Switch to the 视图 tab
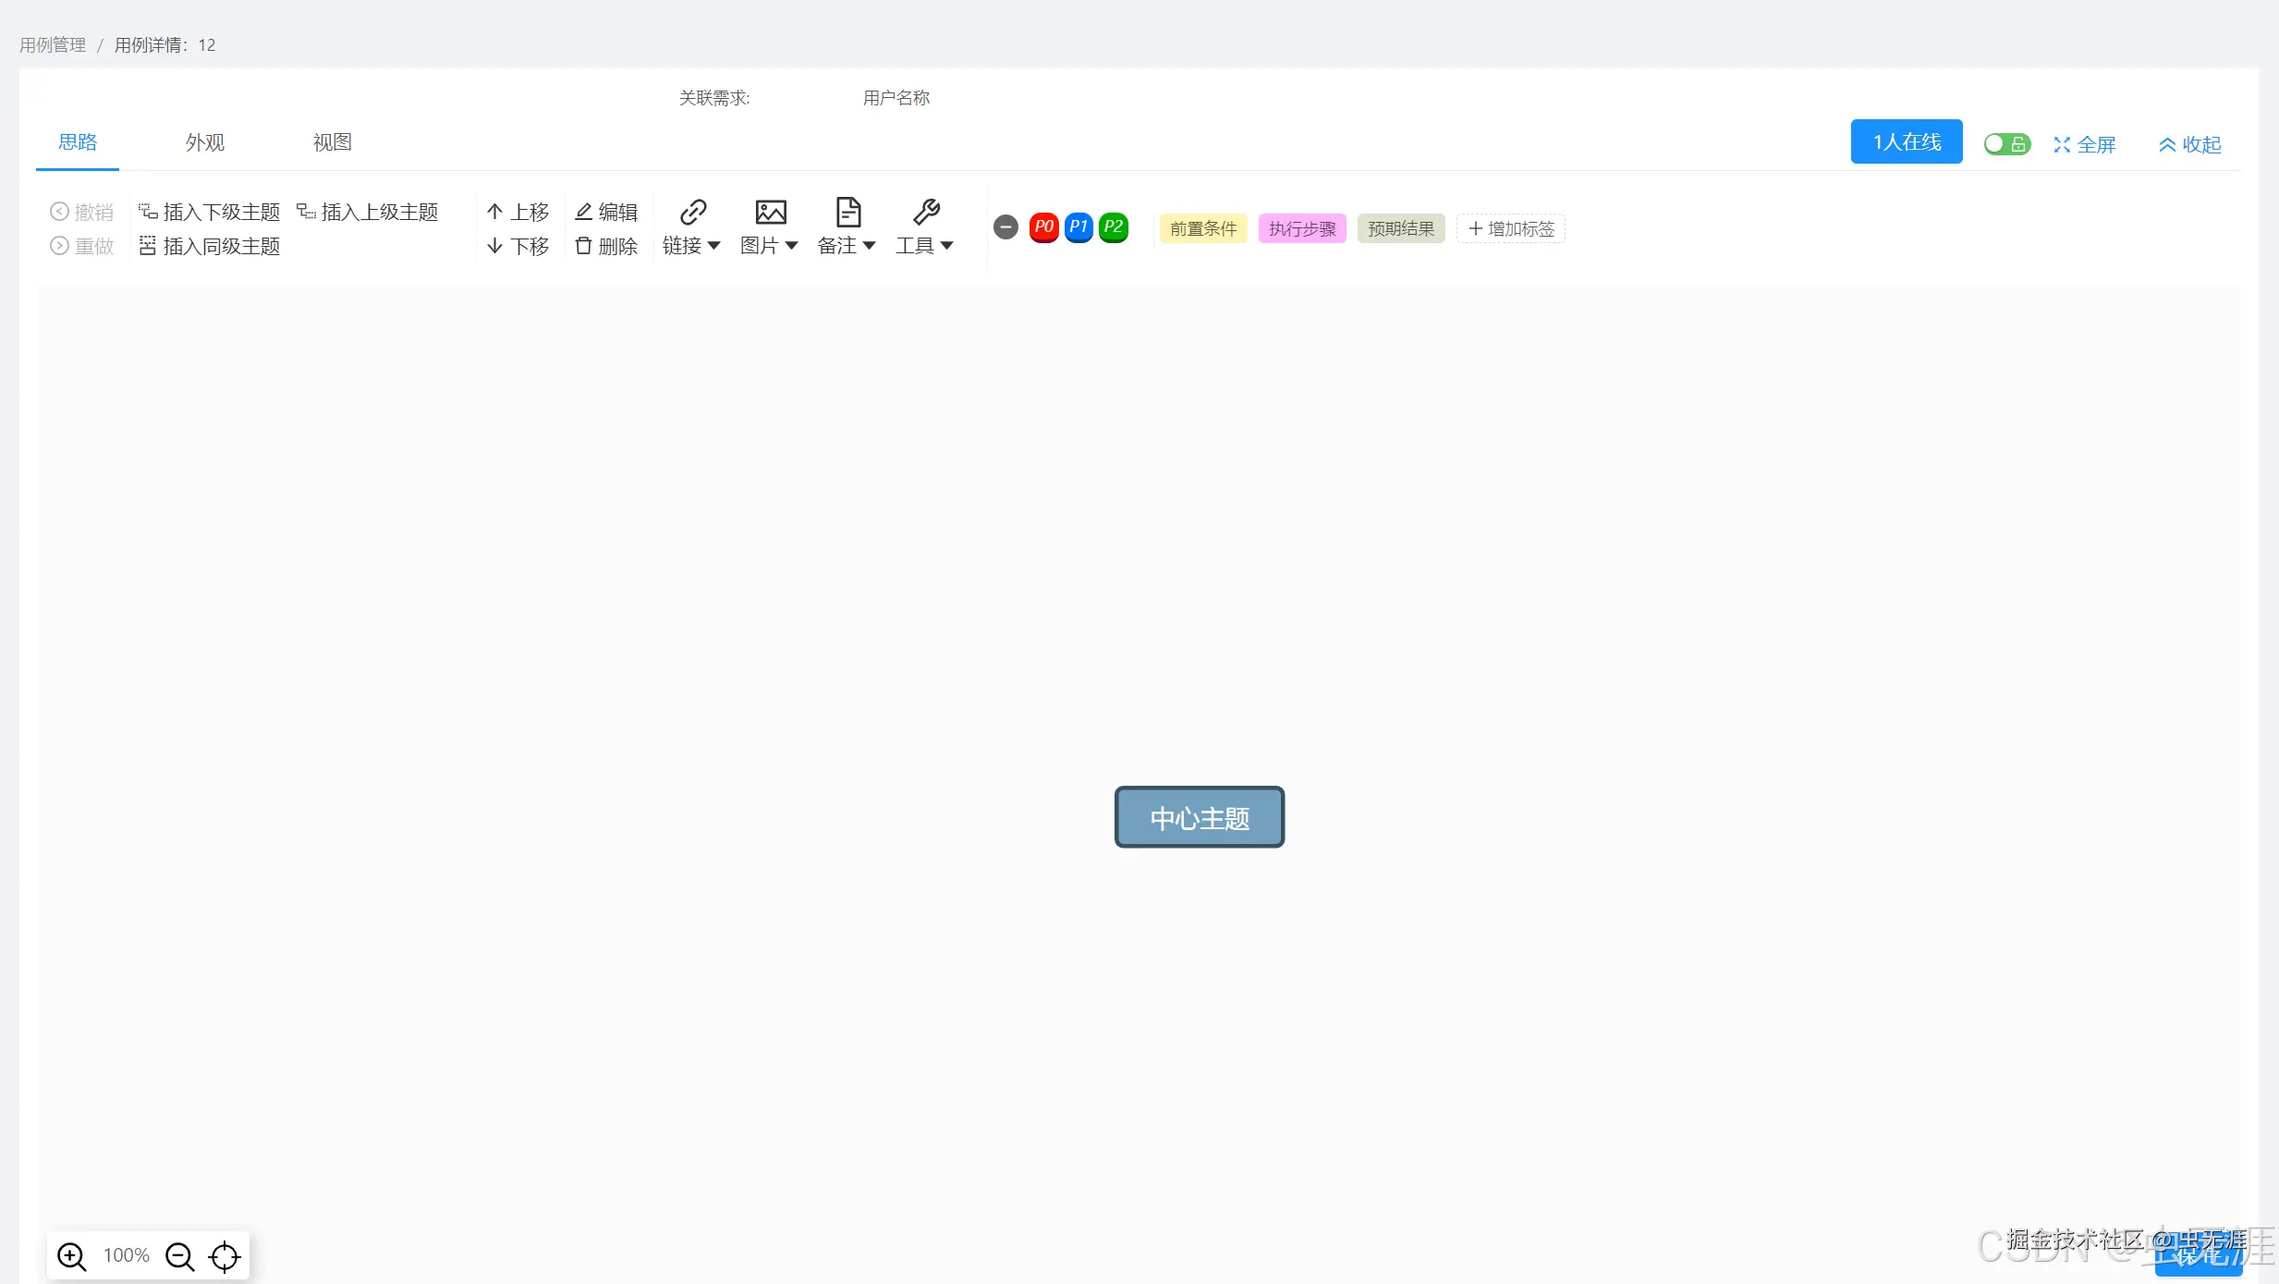Image resolution: width=2279 pixels, height=1284 pixels. 331,141
